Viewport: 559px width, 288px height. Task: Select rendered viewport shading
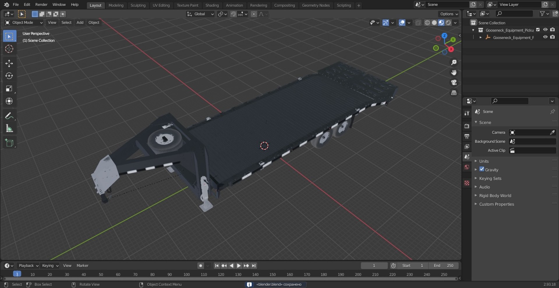[448, 23]
